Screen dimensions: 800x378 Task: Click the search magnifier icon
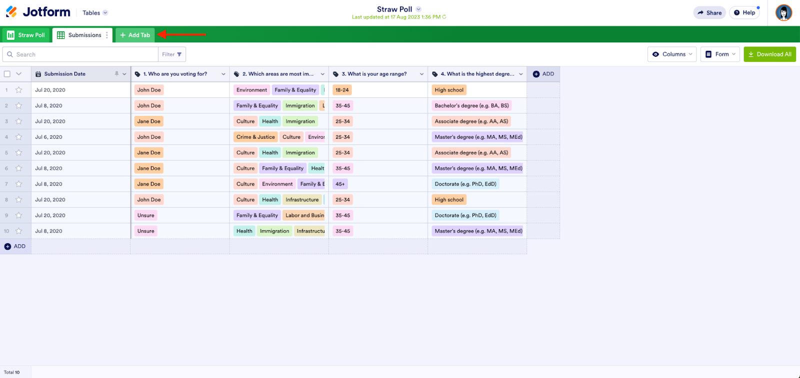coord(10,54)
